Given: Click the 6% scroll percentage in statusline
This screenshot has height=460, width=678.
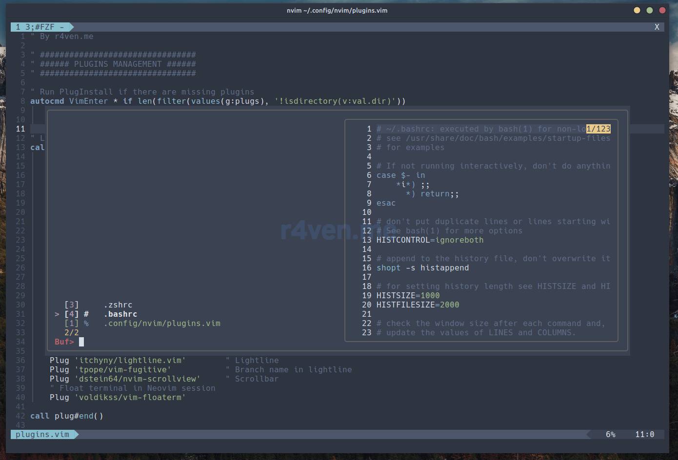Looking at the screenshot, I should 610,435.
